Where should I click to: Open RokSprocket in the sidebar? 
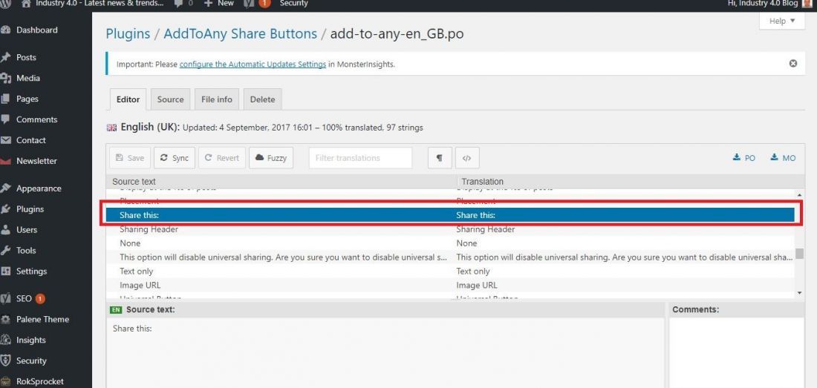[39, 382]
